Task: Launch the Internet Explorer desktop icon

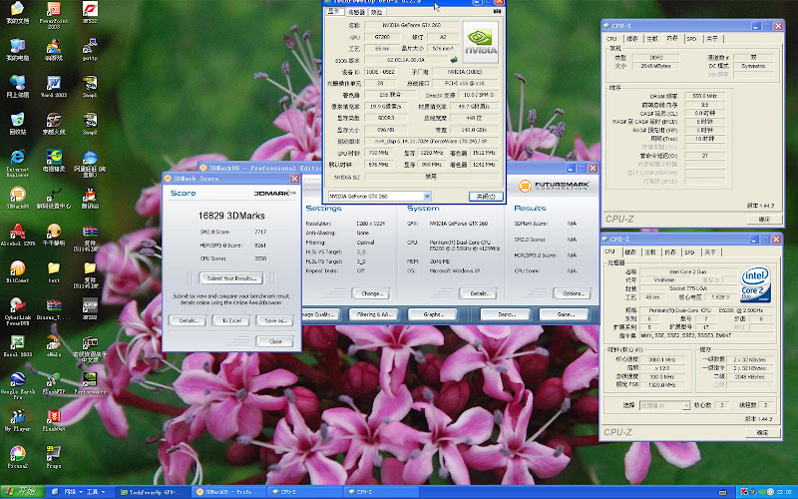Action: 17,163
